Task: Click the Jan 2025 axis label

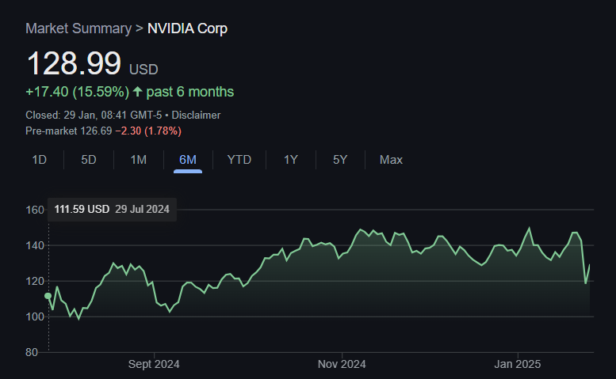Action: [x=518, y=364]
